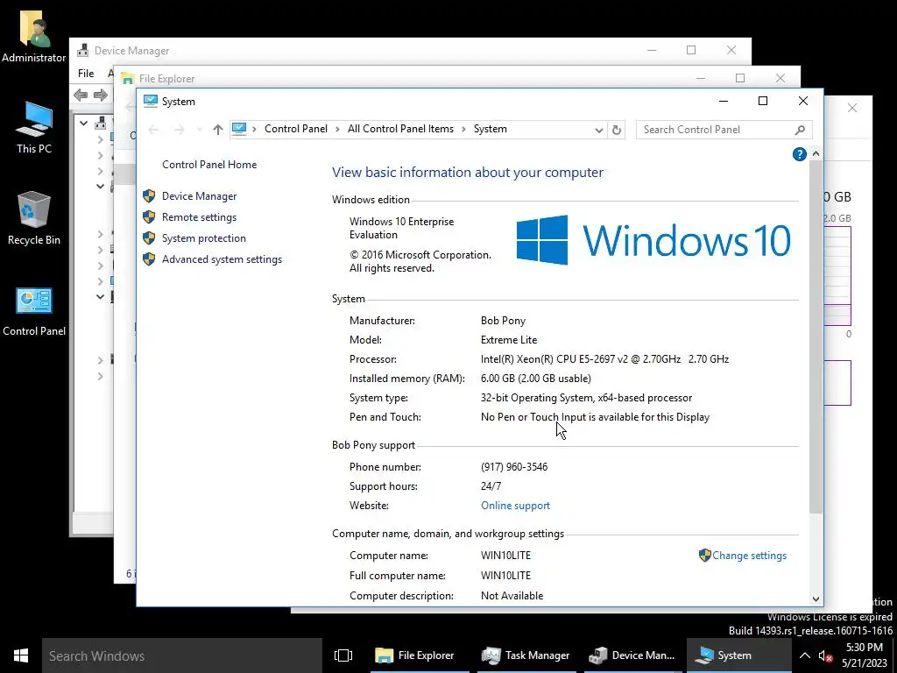Open the Windows Start button
Viewport: 897px width, 673px height.
tap(21, 655)
